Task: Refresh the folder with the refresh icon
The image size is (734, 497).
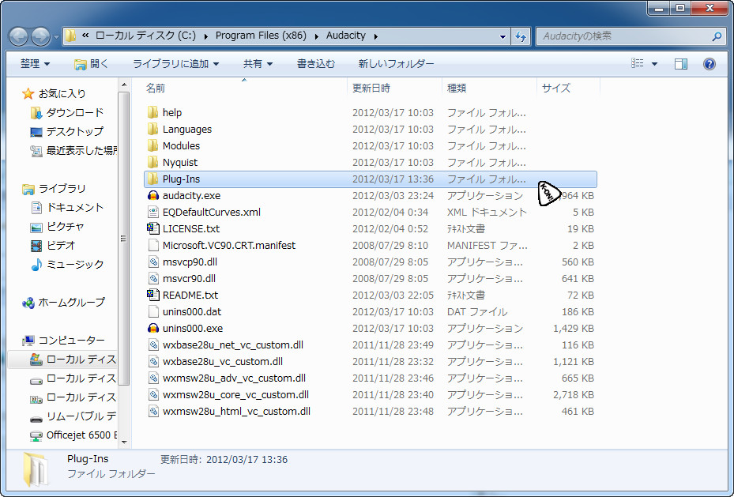Action: (x=521, y=36)
